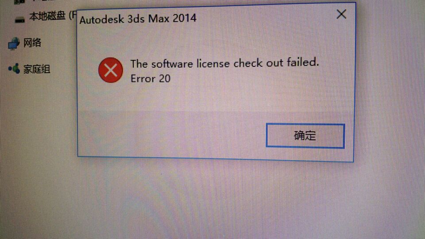Click the 本地磁盘 local disk drive icon
This screenshot has height=239, width=425.
[19, 20]
